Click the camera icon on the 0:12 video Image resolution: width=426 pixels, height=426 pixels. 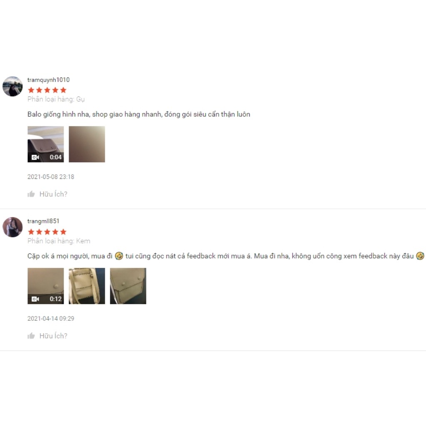point(35,299)
